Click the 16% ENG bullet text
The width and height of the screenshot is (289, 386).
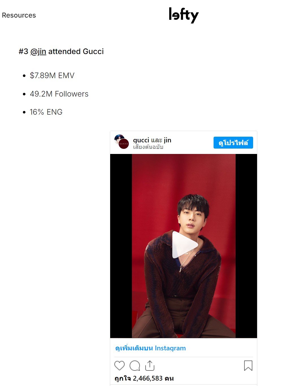[x=46, y=112]
